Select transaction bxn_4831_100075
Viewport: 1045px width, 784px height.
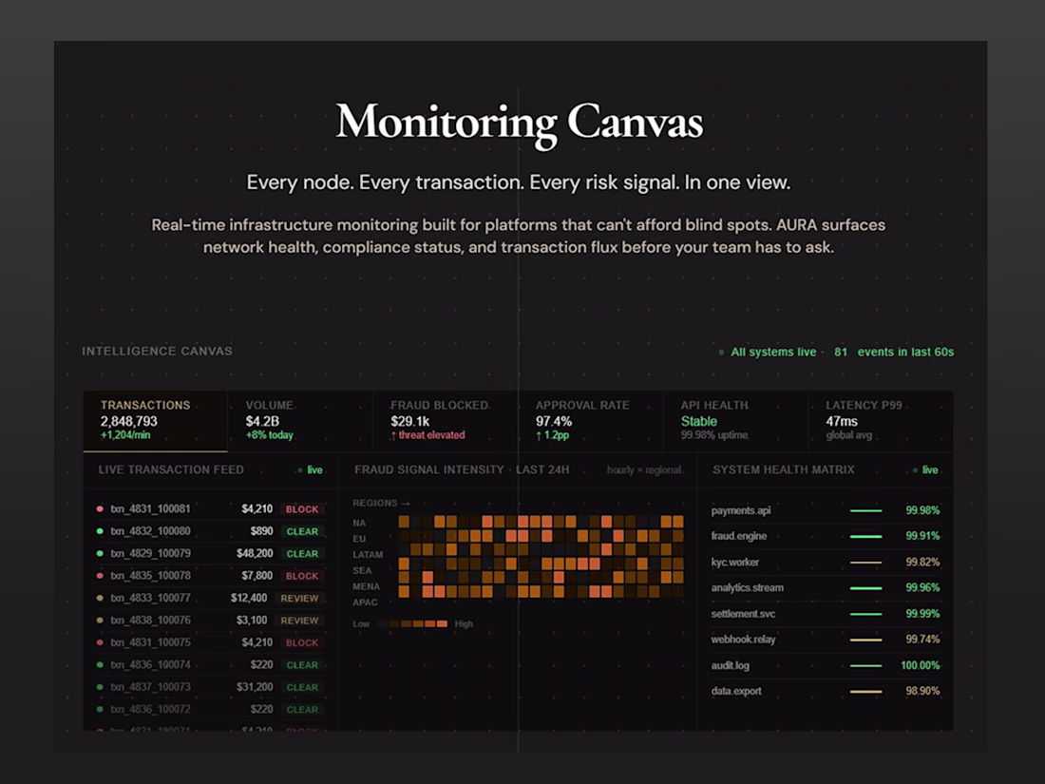pos(211,642)
